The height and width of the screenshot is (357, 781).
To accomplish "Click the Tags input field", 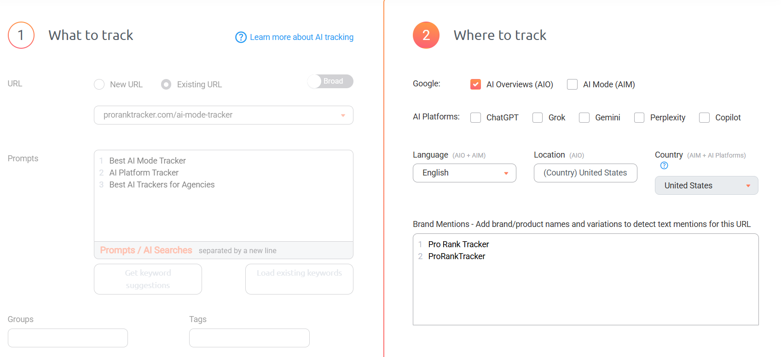I will point(249,338).
